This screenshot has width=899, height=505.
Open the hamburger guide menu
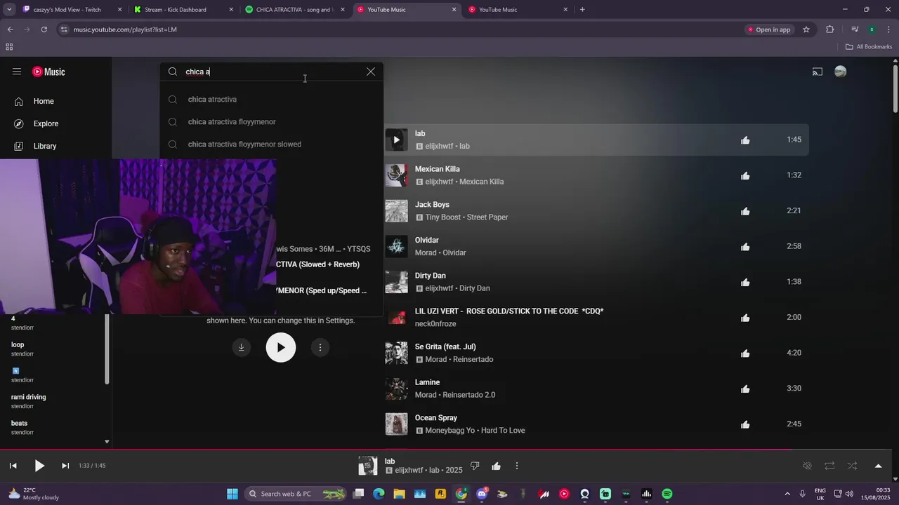pyautogui.click(x=17, y=72)
